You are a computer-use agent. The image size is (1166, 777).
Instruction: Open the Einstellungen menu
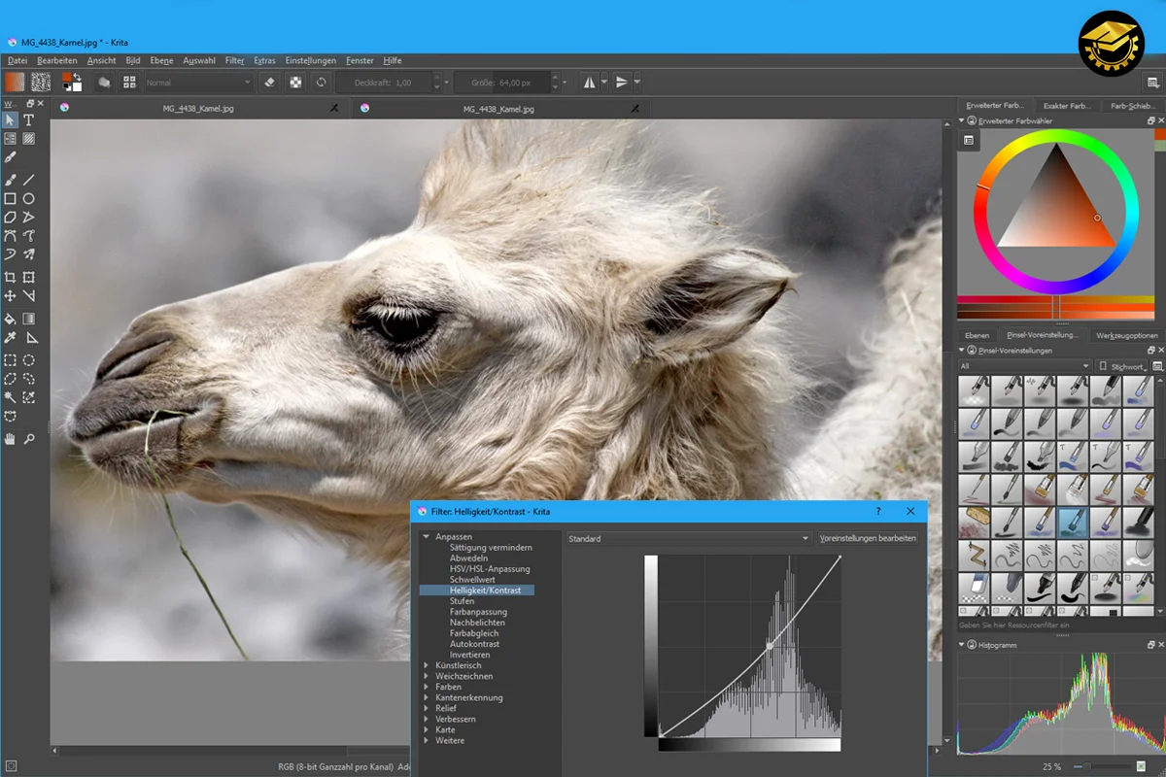(x=310, y=60)
